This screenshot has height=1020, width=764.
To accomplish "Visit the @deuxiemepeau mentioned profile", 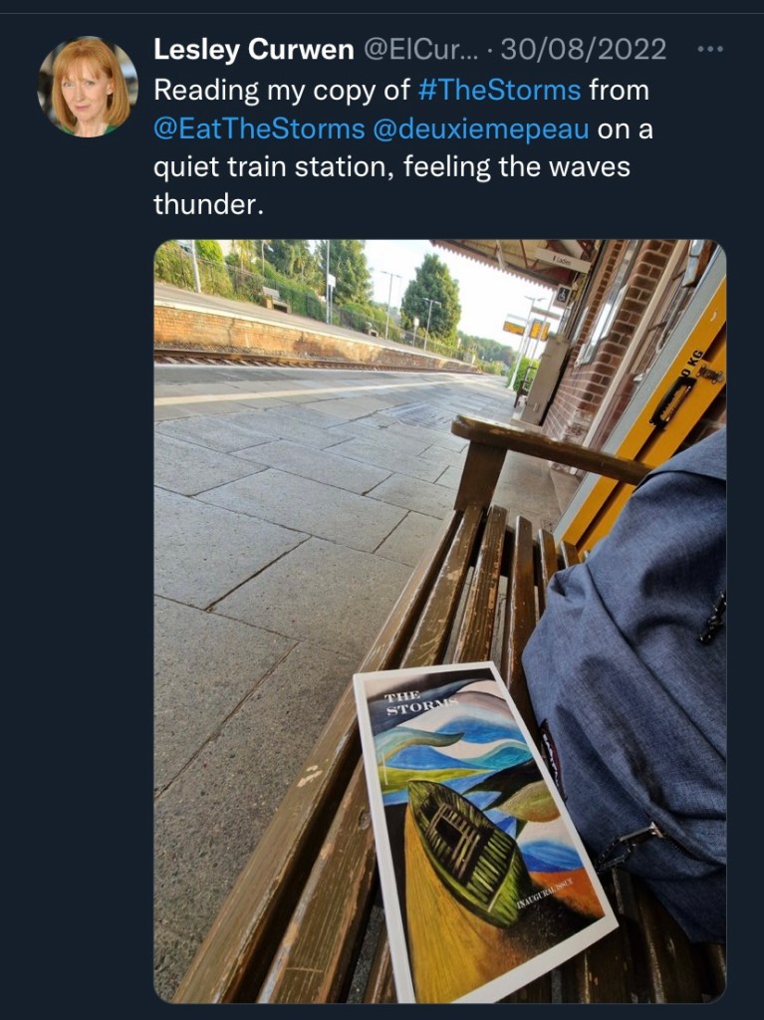I will (x=481, y=128).
